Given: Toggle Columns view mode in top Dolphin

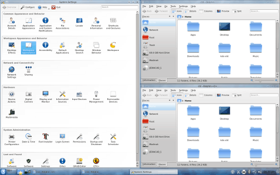Looking at the screenshot, I should [x=206, y=11].
